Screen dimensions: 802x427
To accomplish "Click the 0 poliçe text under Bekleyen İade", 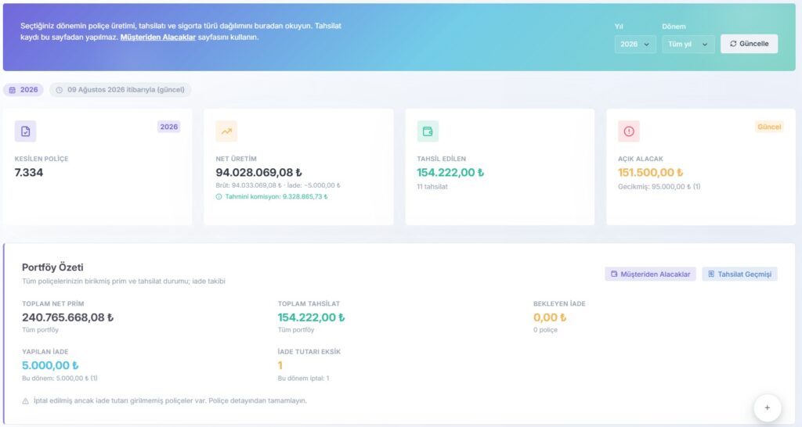I will click(x=545, y=330).
